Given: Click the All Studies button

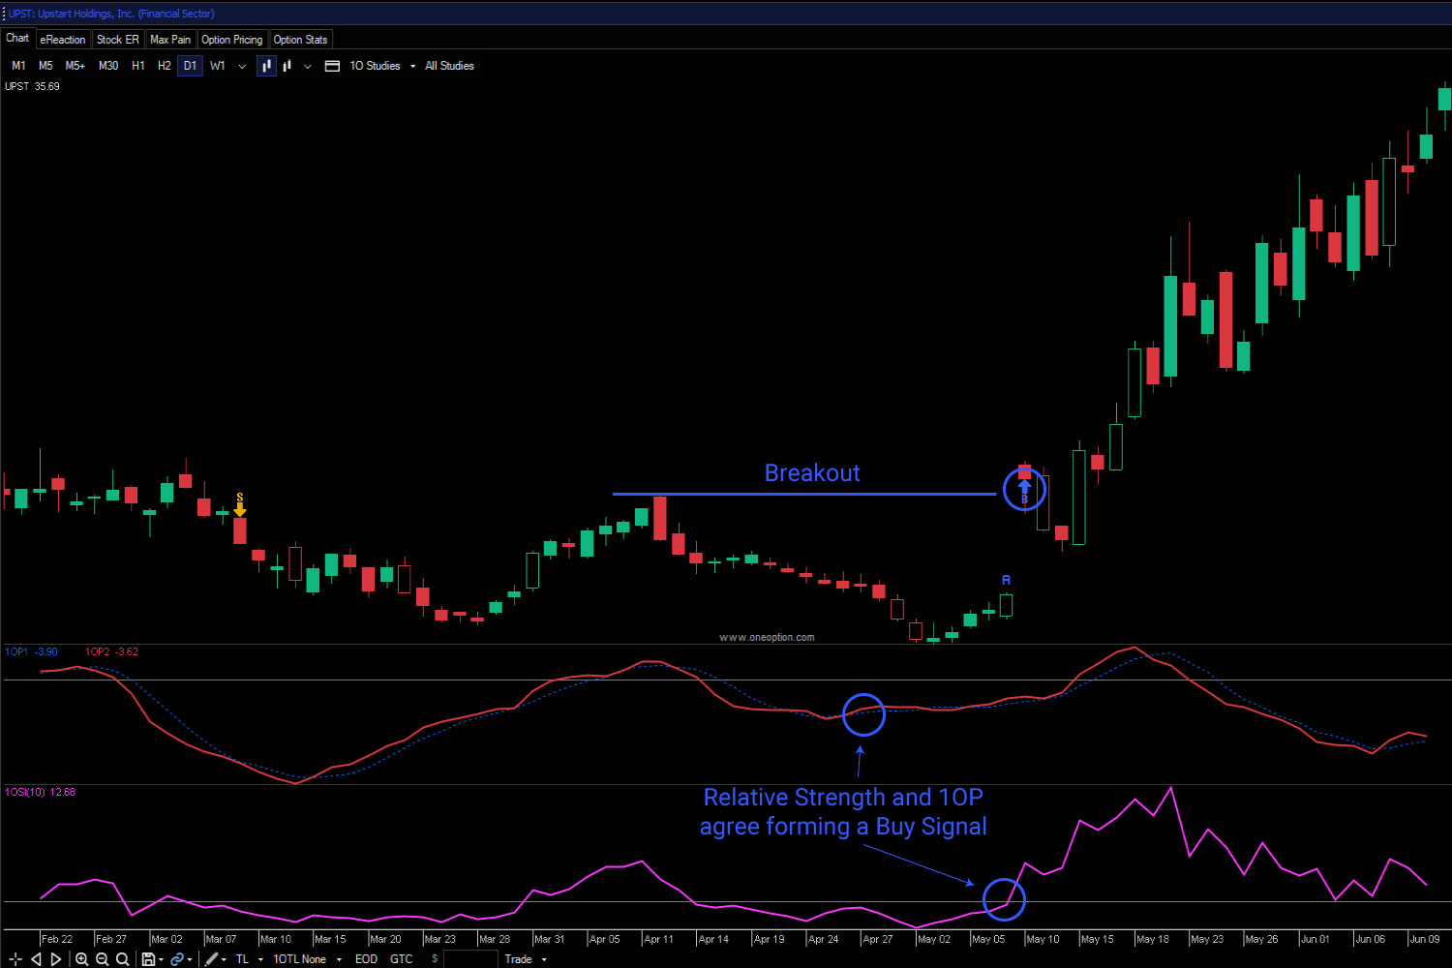Looking at the screenshot, I should pos(449,65).
